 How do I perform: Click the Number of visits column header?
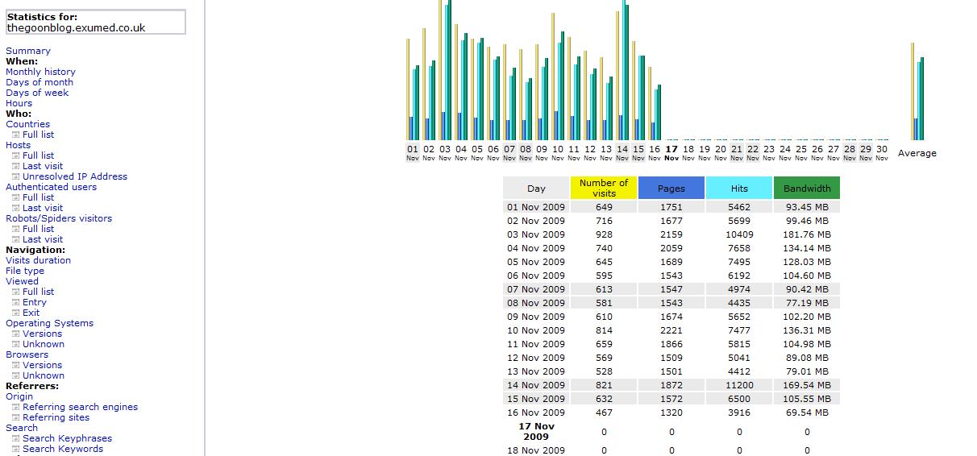tap(604, 188)
